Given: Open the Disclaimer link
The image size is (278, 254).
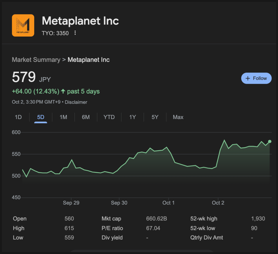Looking at the screenshot, I should coord(76,102).
